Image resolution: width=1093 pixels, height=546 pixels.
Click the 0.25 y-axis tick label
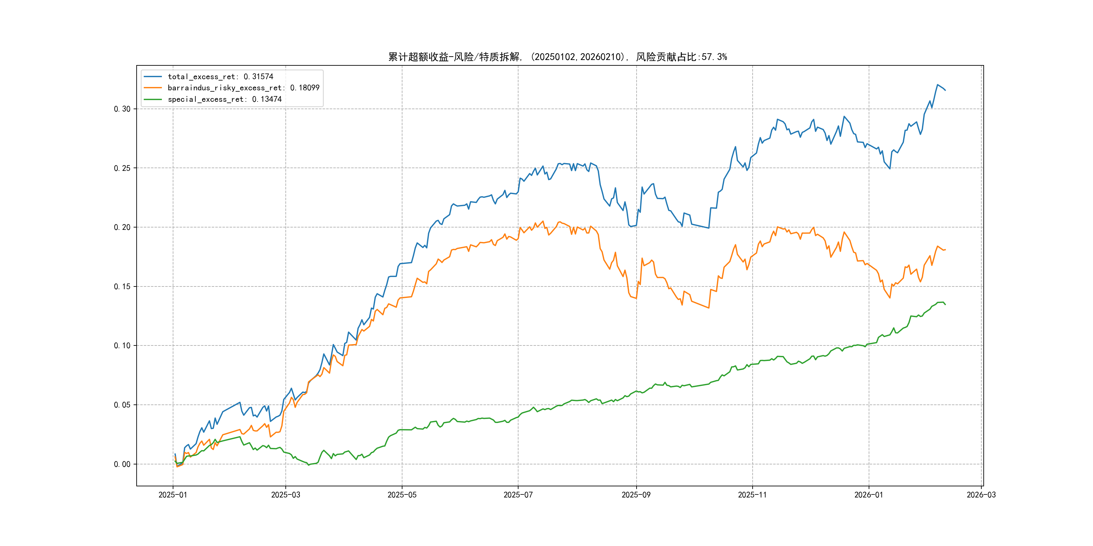(122, 168)
